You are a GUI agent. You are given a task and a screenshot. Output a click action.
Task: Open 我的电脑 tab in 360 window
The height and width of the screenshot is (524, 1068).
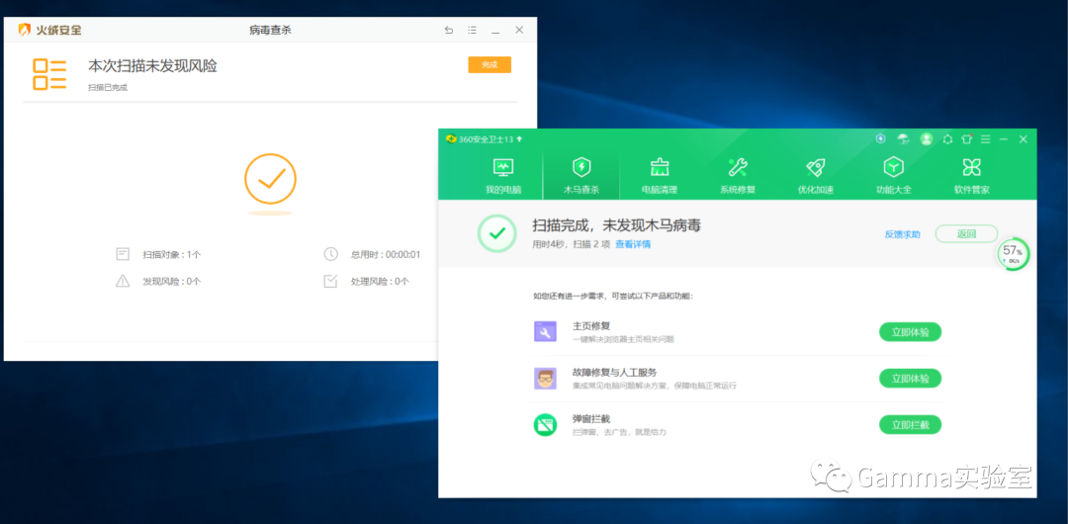503,176
